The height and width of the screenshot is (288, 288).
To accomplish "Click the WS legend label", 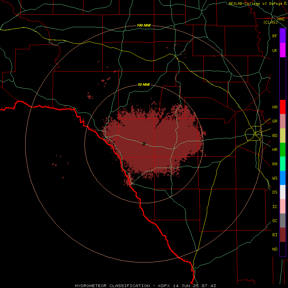I will click(x=275, y=178).
